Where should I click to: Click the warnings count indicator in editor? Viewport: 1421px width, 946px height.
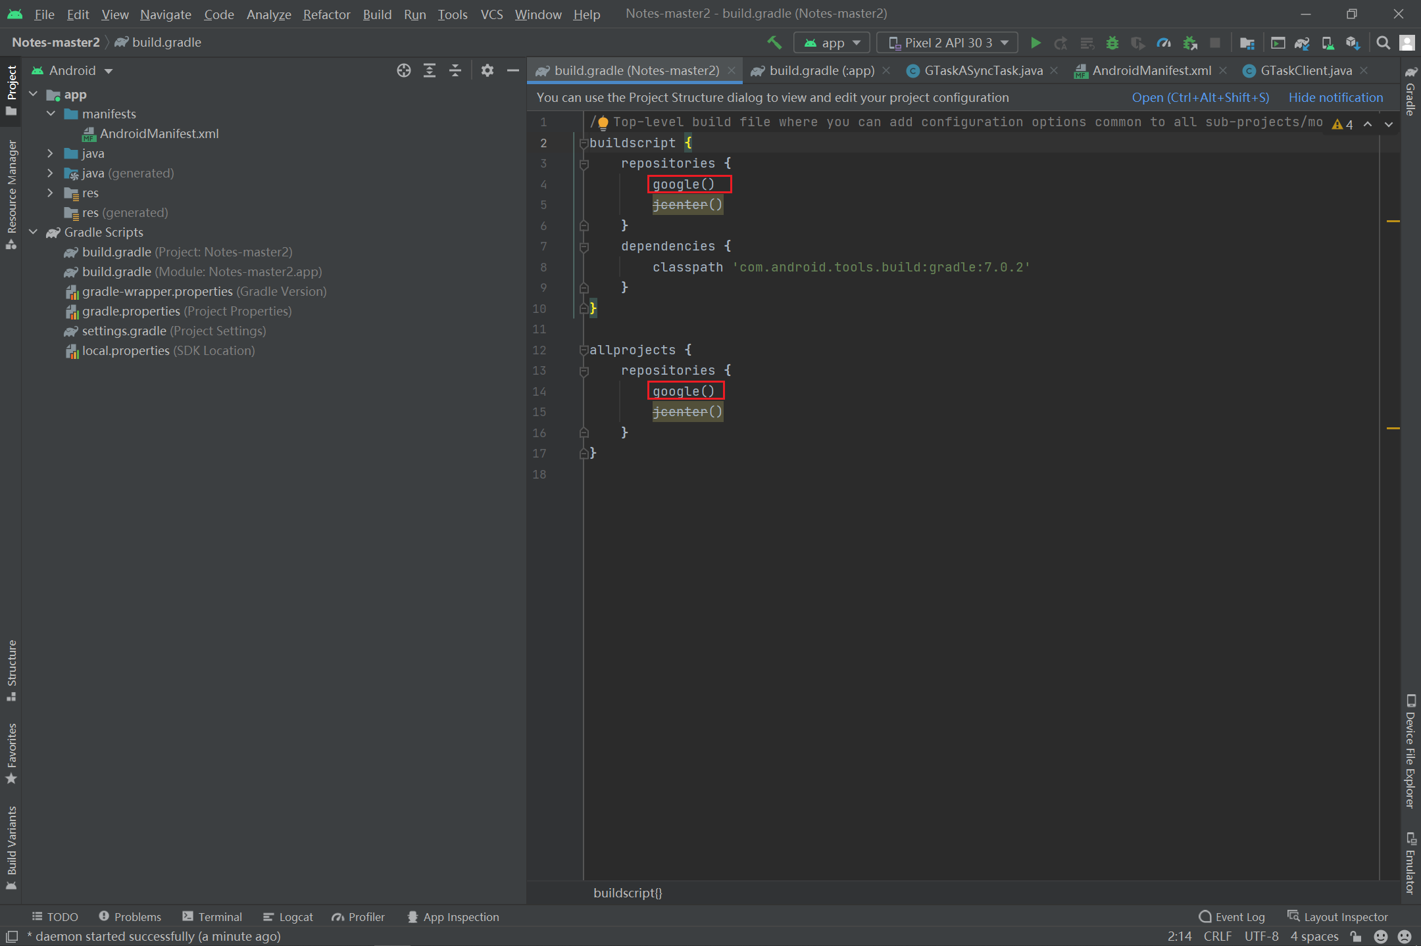1343,124
